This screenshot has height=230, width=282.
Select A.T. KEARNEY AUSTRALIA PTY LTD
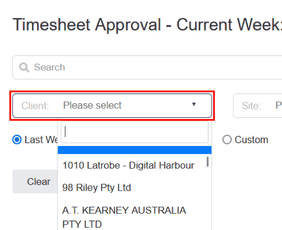(124, 217)
